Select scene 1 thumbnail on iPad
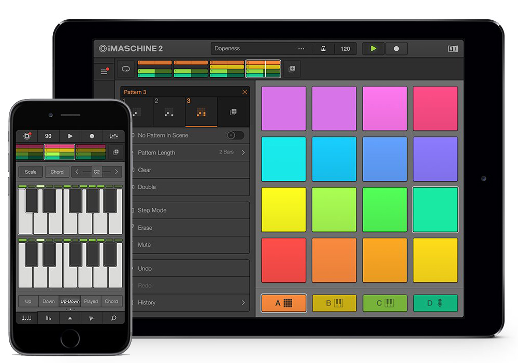Screen dimensions: 518x363 coord(154,69)
